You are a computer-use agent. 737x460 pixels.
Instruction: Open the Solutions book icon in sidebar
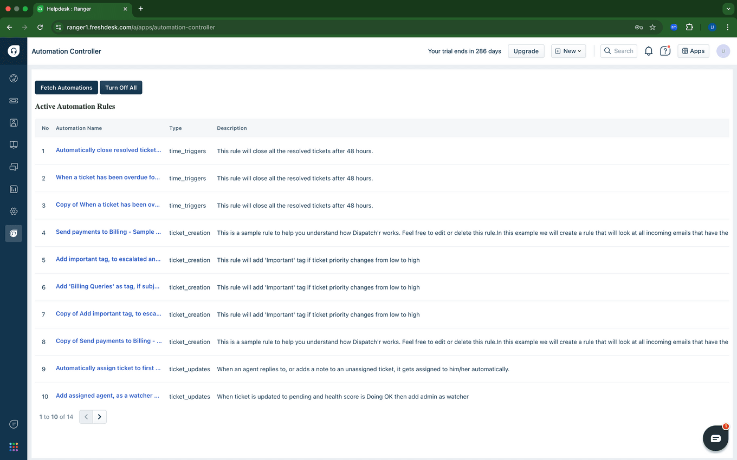click(14, 144)
